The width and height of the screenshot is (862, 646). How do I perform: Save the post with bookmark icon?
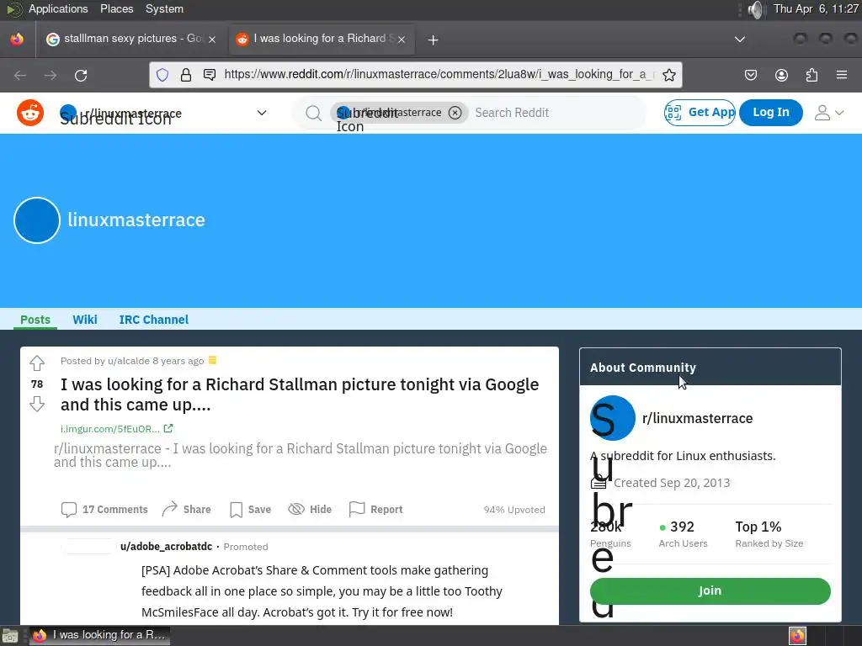coord(251,509)
